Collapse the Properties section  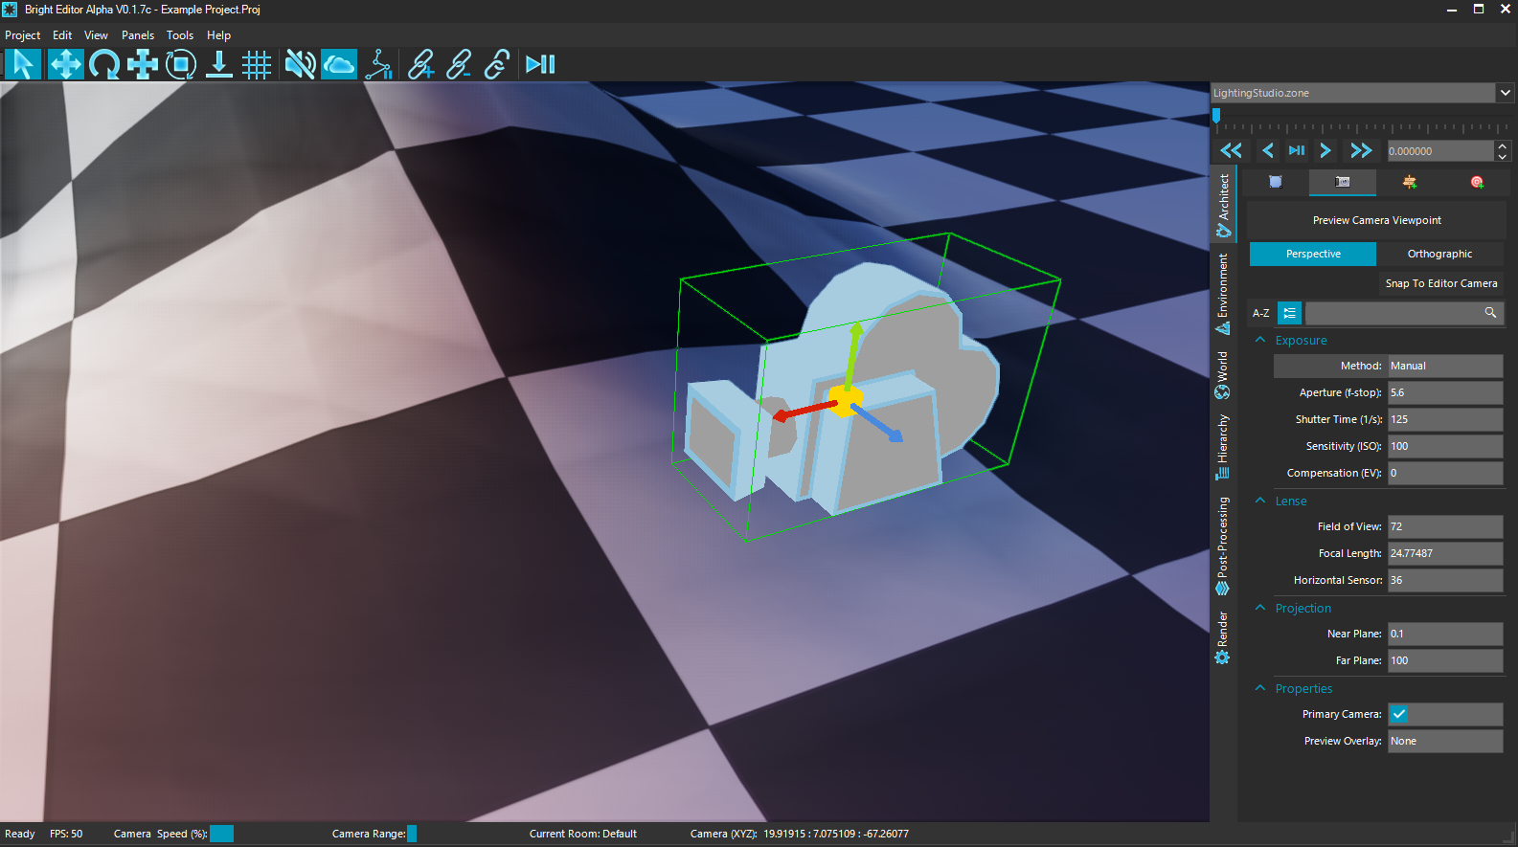pyautogui.click(x=1260, y=688)
